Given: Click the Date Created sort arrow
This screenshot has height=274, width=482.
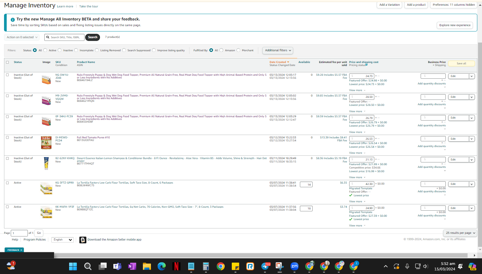Looking at the screenshot, I should pyautogui.click(x=288, y=62).
